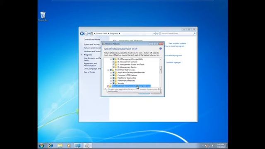Uncheck IIS Management Scripts and Tools checkbox
The height and width of the screenshot is (149, 265).
pos(113,65)
